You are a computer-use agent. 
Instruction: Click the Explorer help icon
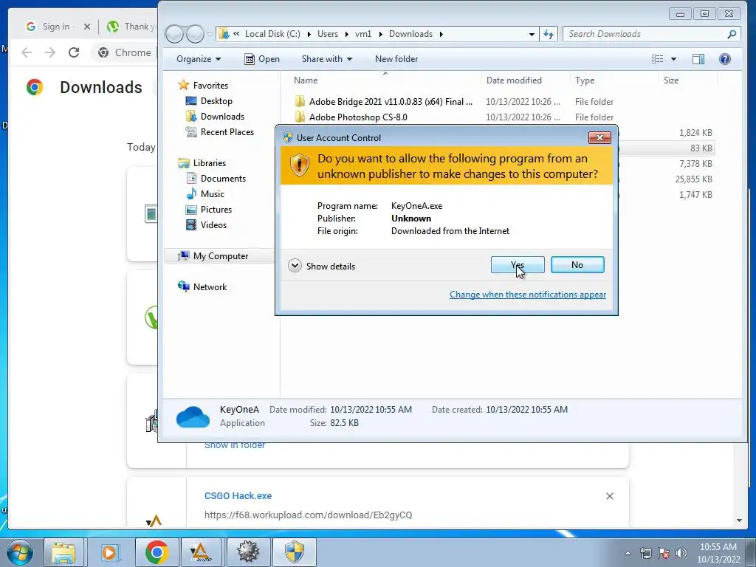(x=725, y=59)
